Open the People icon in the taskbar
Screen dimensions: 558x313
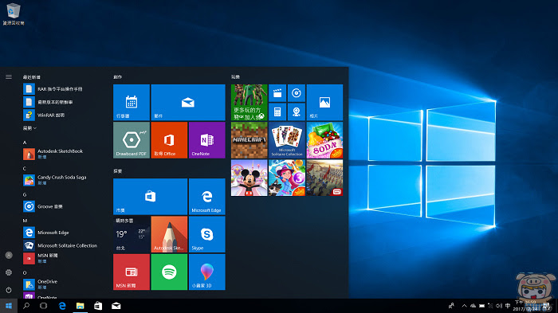tap(451, 306)
